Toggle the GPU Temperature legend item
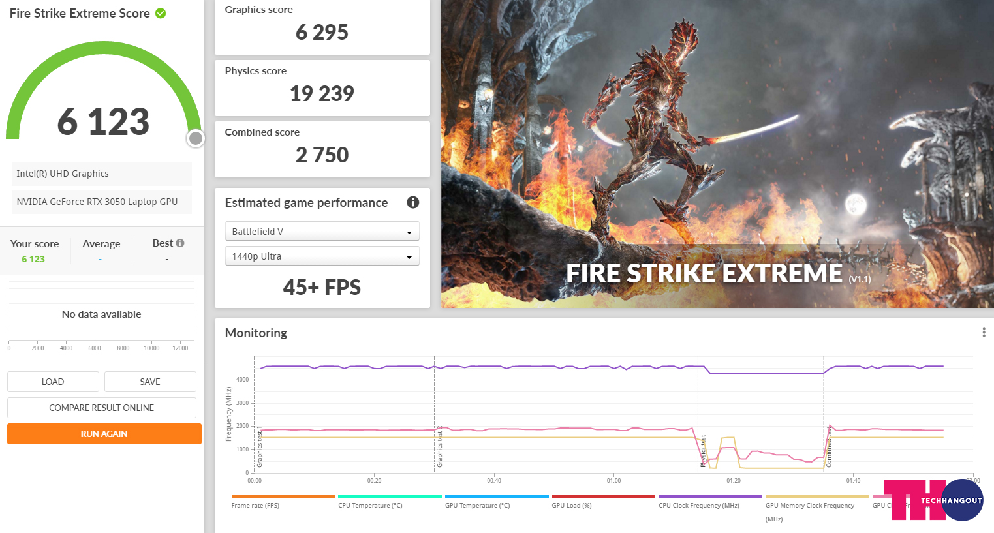 tap(497, 501)
